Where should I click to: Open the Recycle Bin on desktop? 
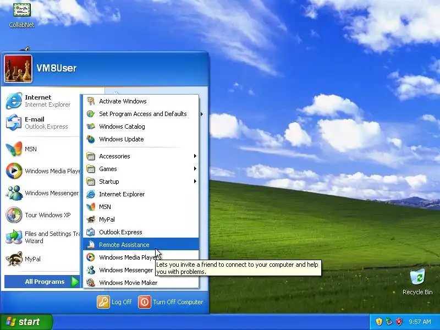tap(417, 282)
